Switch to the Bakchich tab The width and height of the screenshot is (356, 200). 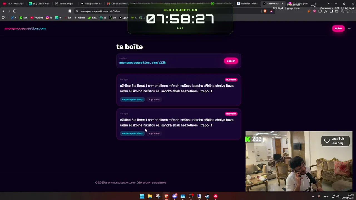pyautogui.click(x=248, y=4)
